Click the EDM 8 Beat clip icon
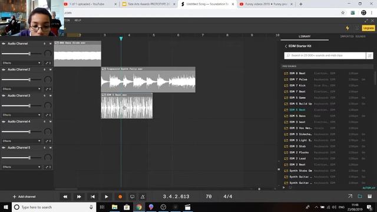The height and width of the screenshot is (212, 377). (x=286, y=73)
